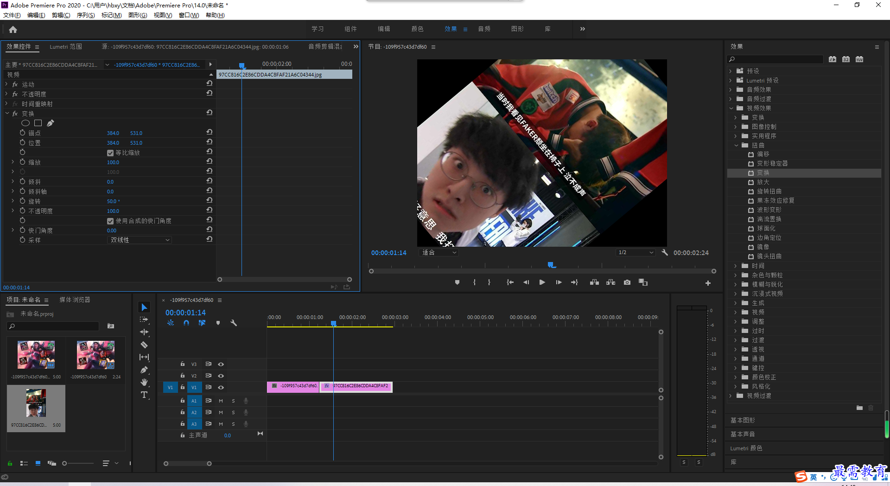Image resolution: width=890 pixels, height=486 pixels.
Task: Click the effects search field
Action: 776,59
